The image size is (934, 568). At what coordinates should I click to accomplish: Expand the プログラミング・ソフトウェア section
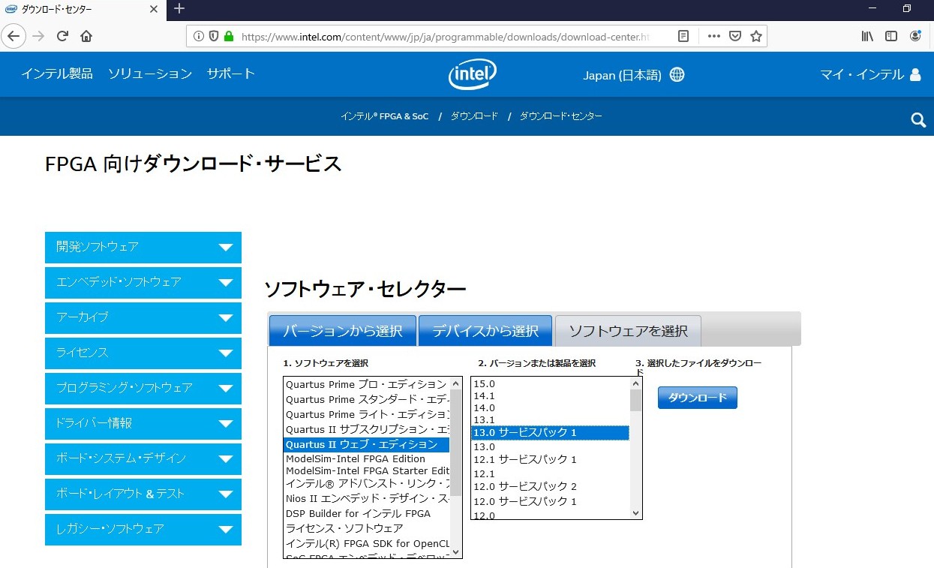pyautogui.click(x=143, y=388)
